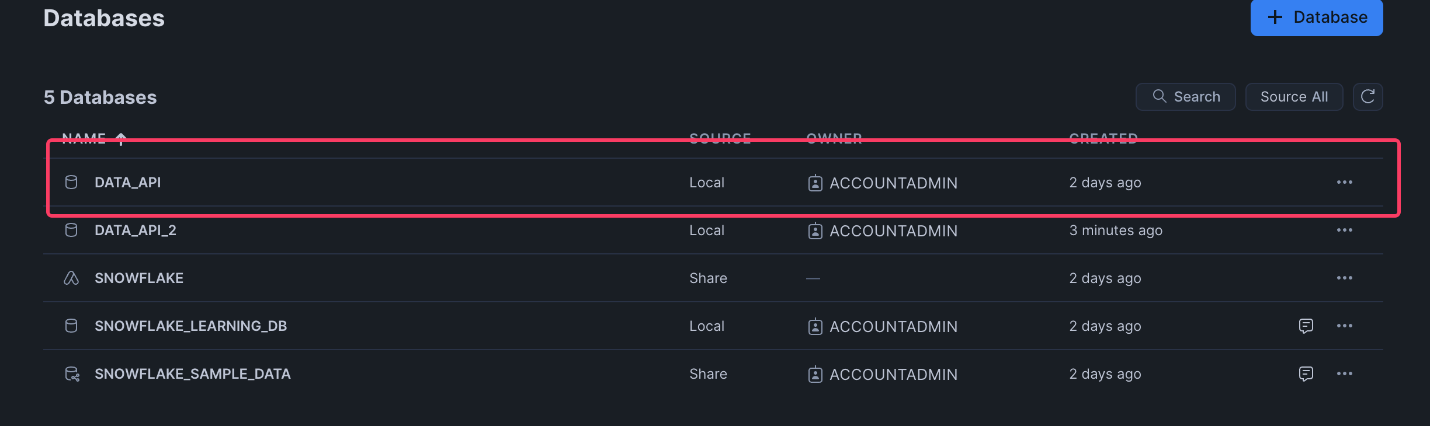Open the SNOWFLAKE_LEARNING_DB database
Screen dimensions: 1430x426
point(190,326)
